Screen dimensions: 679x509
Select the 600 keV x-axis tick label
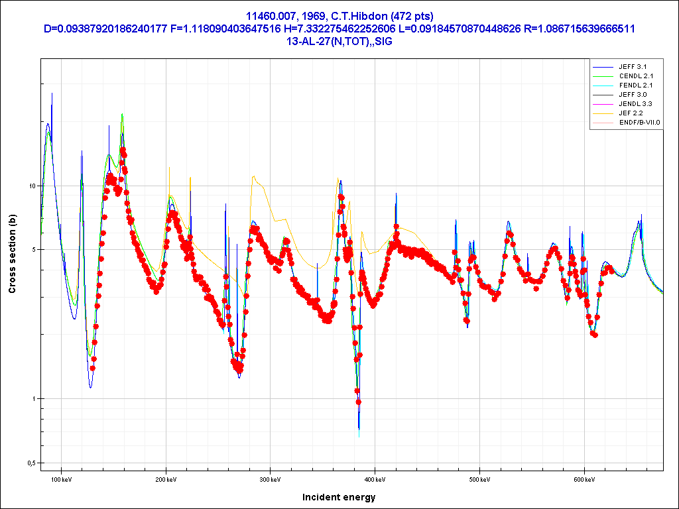pyautogui.click(x=584, y=479)
